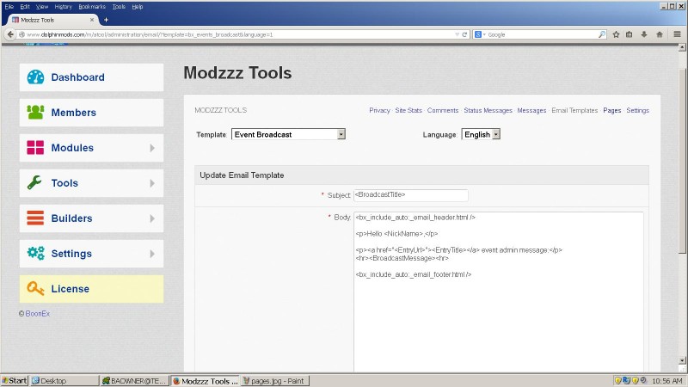Screen dimensions: 688x387
Task: Open the Windows Start button
Action: (x=15, y=380)
